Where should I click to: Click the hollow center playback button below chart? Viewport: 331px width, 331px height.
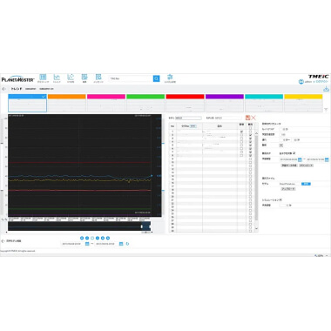point(92,238)
